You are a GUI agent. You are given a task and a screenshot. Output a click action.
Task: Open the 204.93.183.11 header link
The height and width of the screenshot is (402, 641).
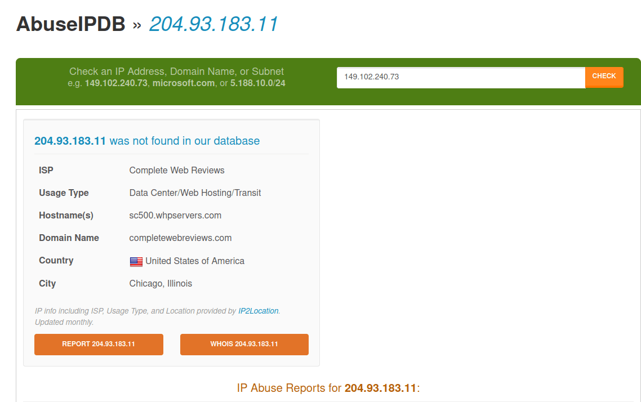coord(213,24)
